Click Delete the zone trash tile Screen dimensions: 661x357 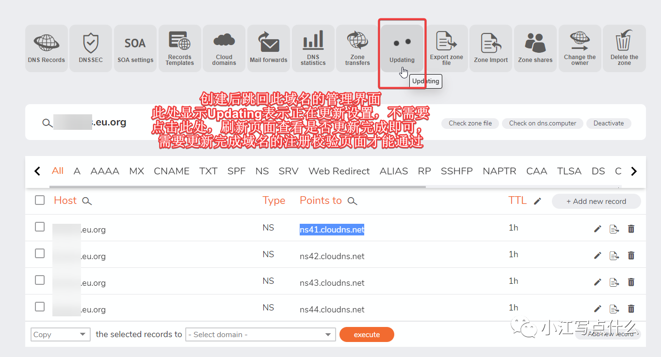(x=625, y=48)
